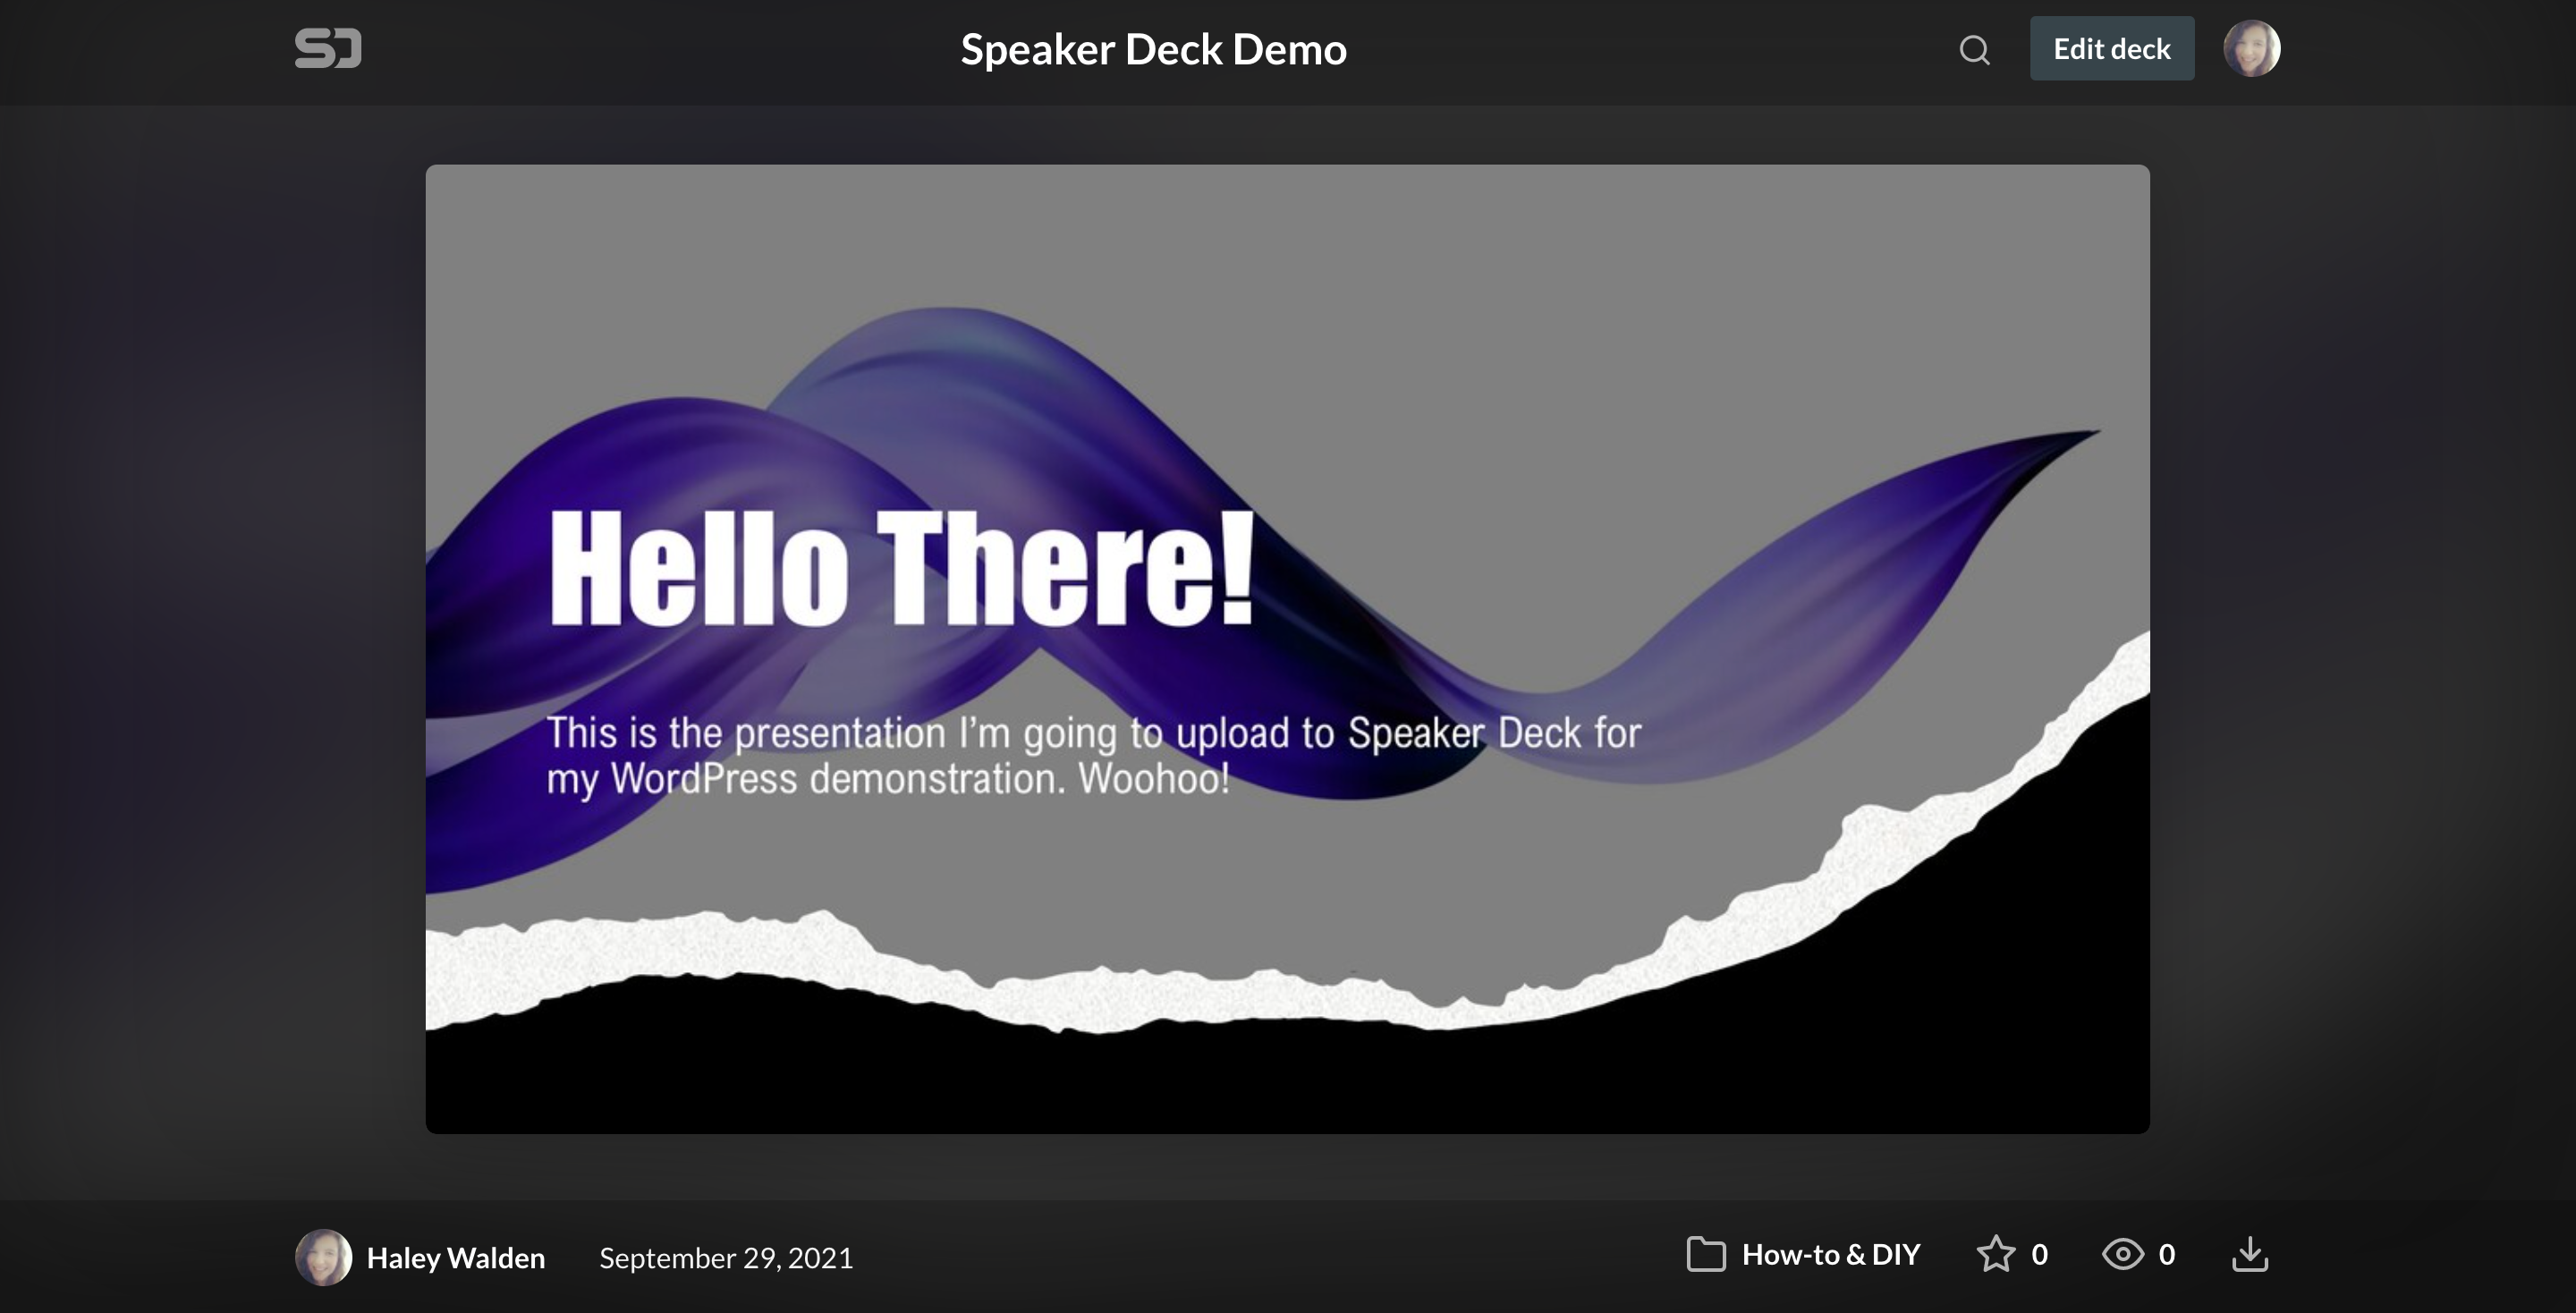
Task: Click the Speaker Deck Demo title
Action: tap(1153, 49)
